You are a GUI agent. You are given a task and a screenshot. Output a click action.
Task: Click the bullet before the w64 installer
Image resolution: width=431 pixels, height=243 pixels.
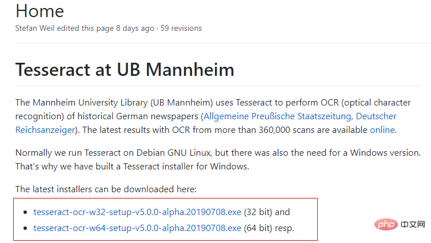coord(25,228)
